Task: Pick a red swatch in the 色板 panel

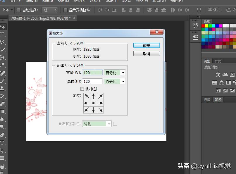Action: 203,26
